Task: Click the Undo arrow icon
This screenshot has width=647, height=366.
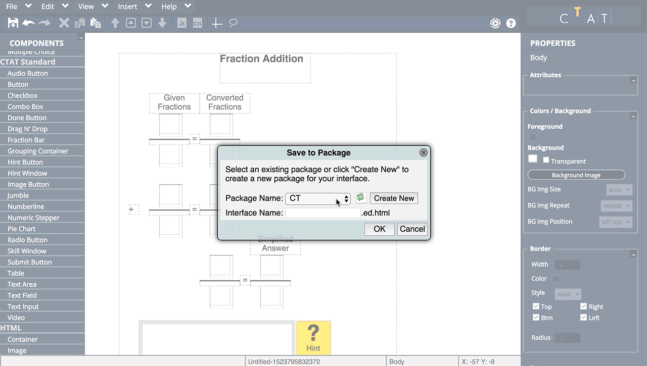Action: tap(28, 23)
